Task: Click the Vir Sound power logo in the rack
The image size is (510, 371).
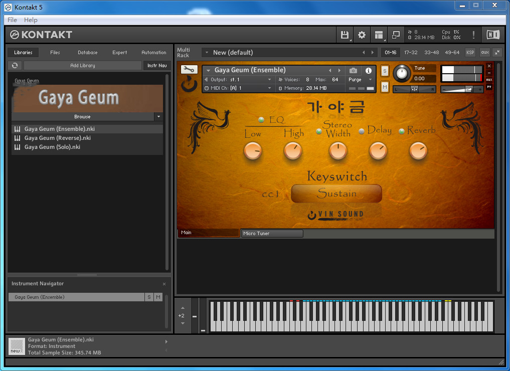Action: click(x=189, y=84)
